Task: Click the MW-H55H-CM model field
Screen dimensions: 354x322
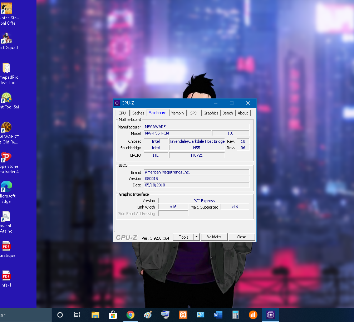Action: pos(177,133)
